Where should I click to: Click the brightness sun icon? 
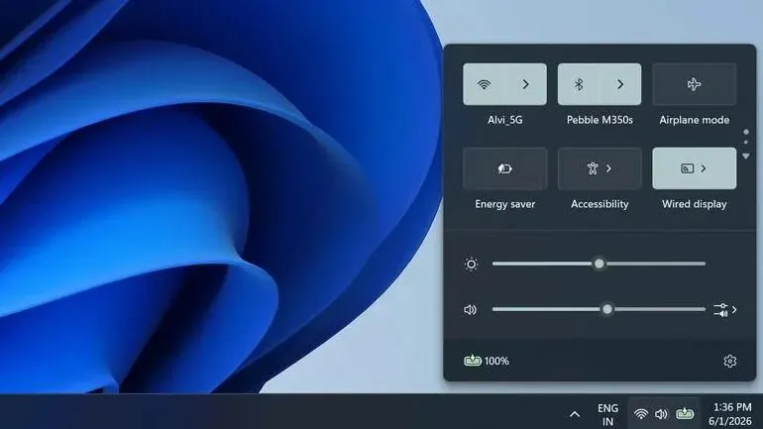pyautogui.click(x=471, y=265)
